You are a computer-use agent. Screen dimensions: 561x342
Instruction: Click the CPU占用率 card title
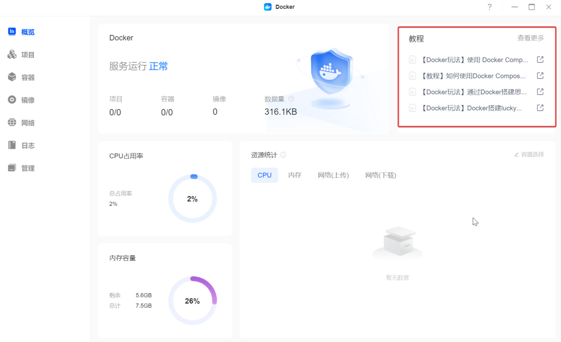point(126,156)
